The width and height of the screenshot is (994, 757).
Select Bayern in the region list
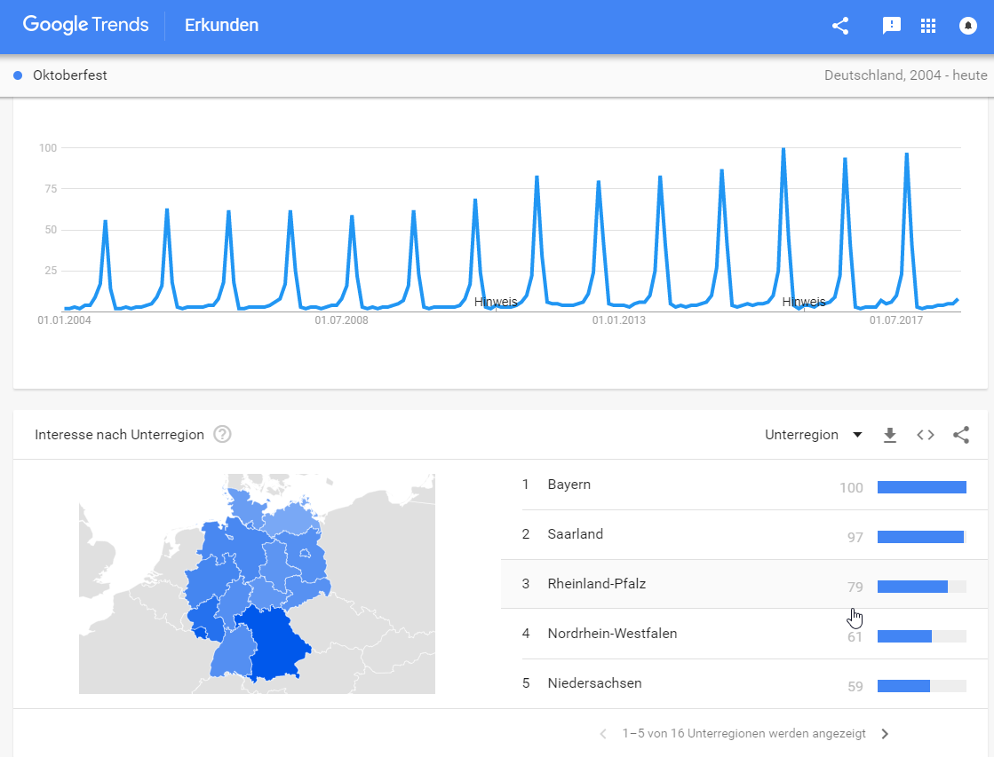coord(569,485)
